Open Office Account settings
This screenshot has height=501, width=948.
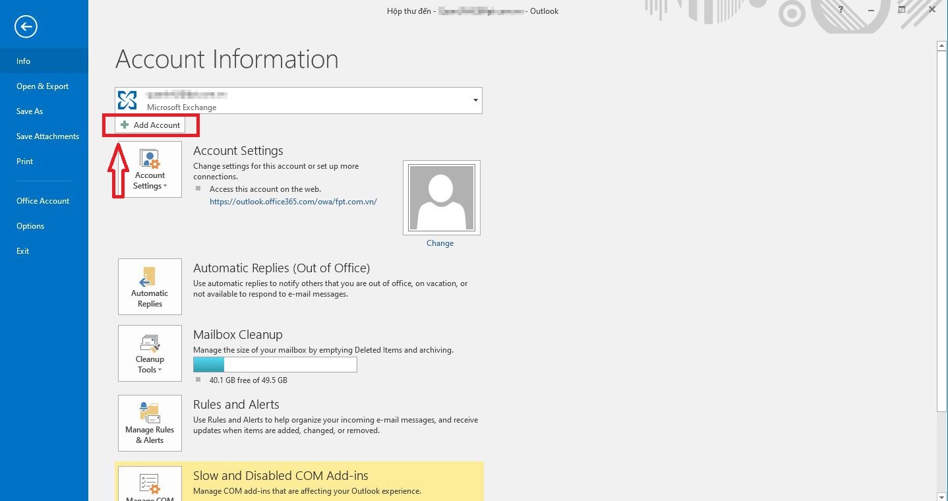42,200
